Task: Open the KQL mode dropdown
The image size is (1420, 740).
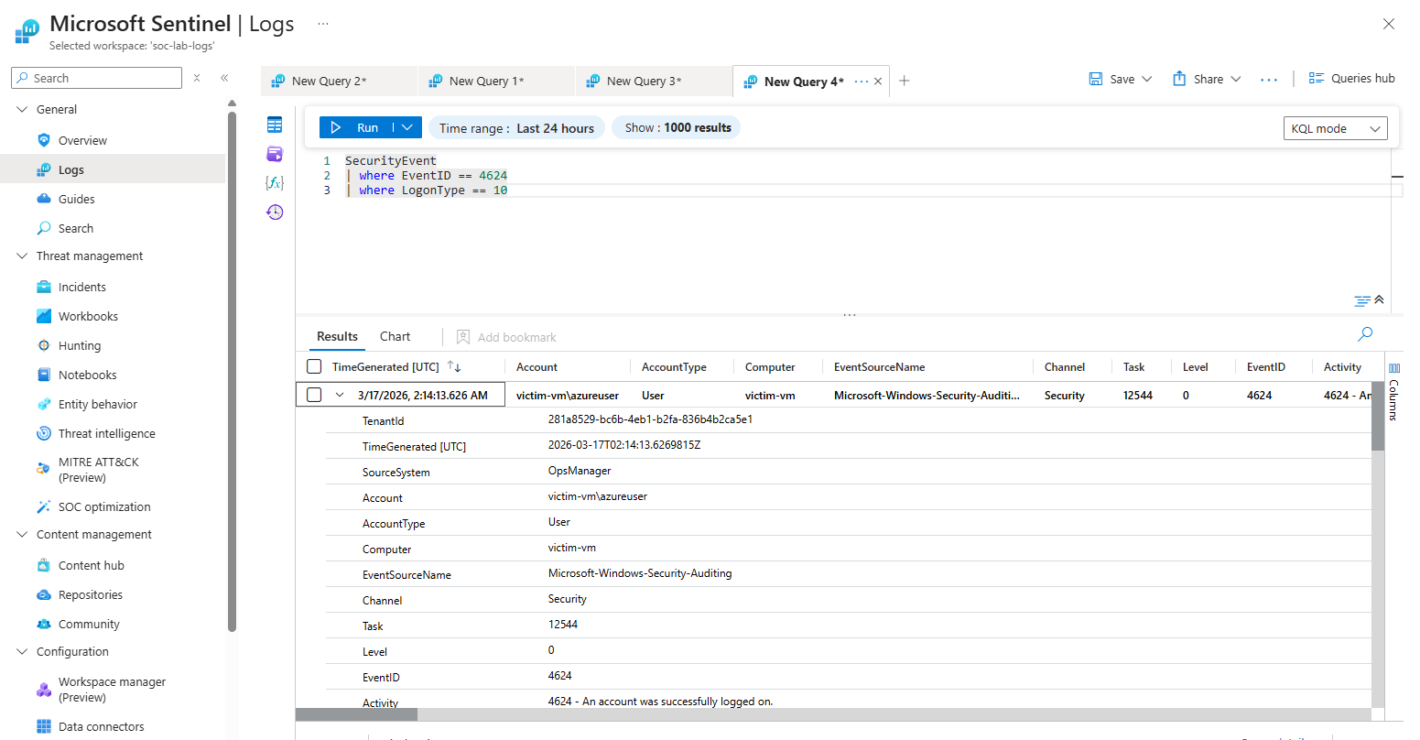Action: (1335, 127)
